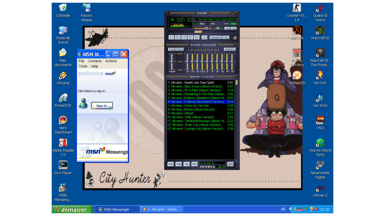385x216 pixels.
Task: Open the Les Sims desktop icon
Action: 320,98
